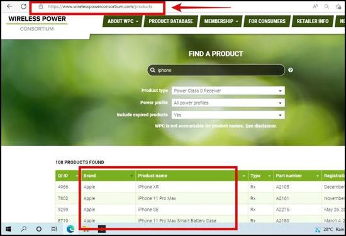View site info via the lock icon
The image size is (346, 236).
[x=41, y=6]
